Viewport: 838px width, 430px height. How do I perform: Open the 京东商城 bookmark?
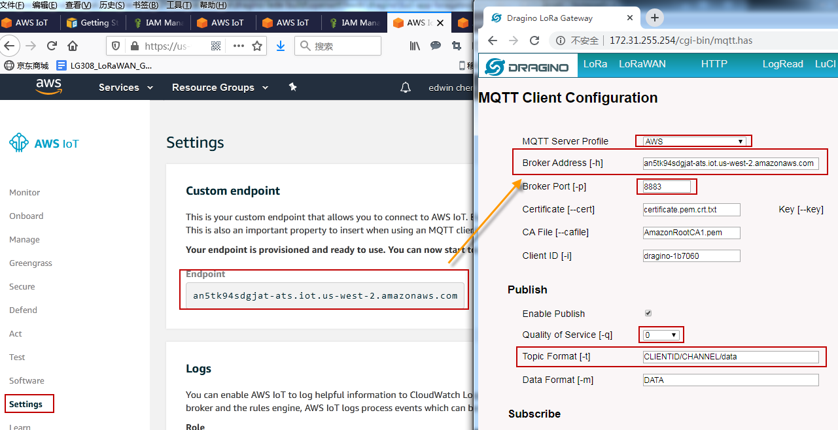point(27,65)
